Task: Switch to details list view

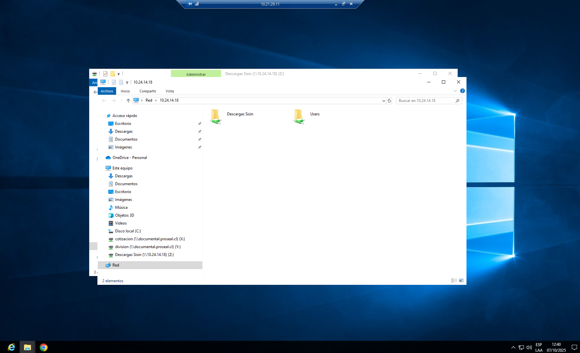Action: (454, 281)
